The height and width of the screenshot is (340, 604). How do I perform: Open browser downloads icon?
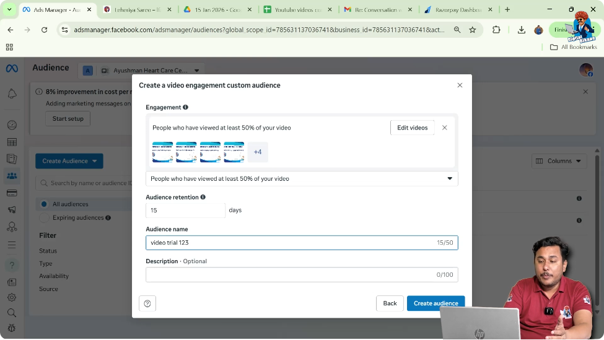tap(521, 30)
